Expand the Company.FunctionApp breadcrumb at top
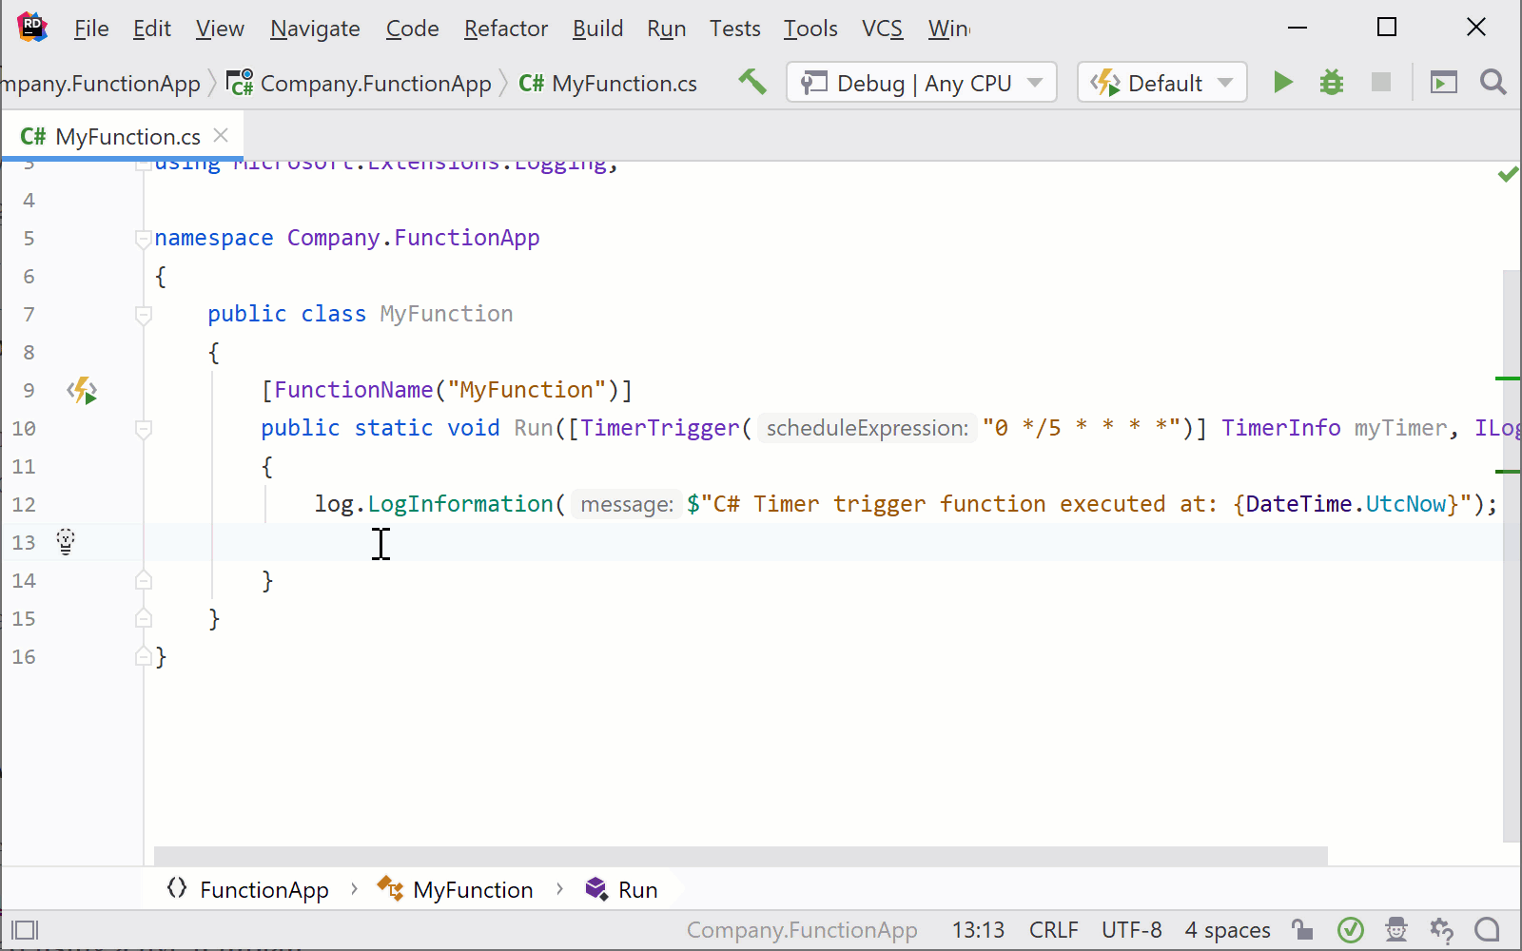The image size is (1522, 951). tap(375, 83)
